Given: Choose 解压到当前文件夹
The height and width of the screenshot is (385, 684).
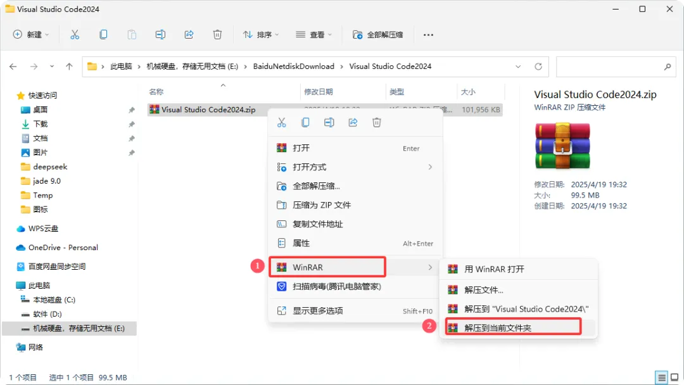Looking at the screenshot, I should pos(518,328).
